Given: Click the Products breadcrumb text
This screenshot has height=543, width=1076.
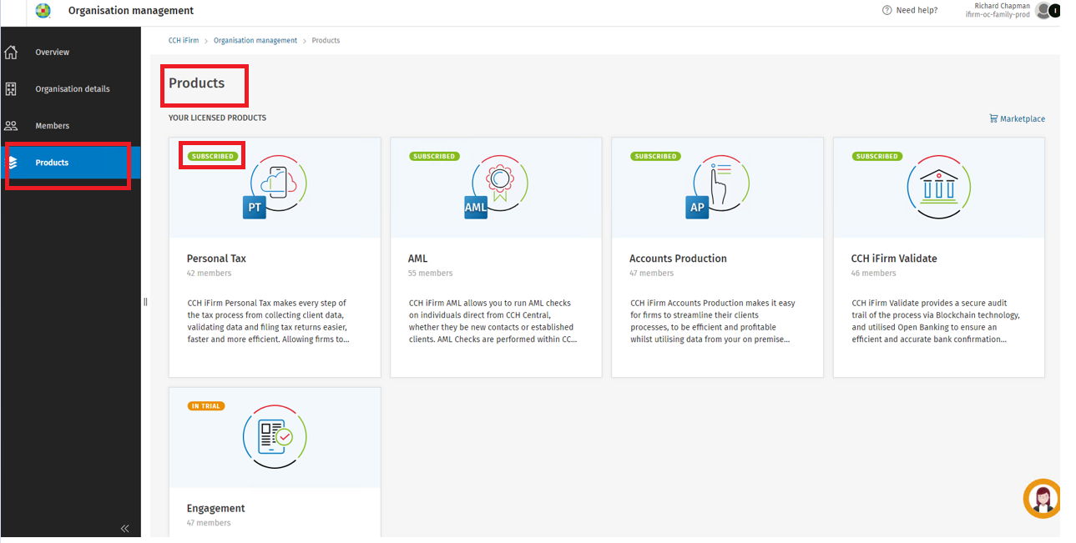Looking at the screenshot, I should (x=326, y=40).
